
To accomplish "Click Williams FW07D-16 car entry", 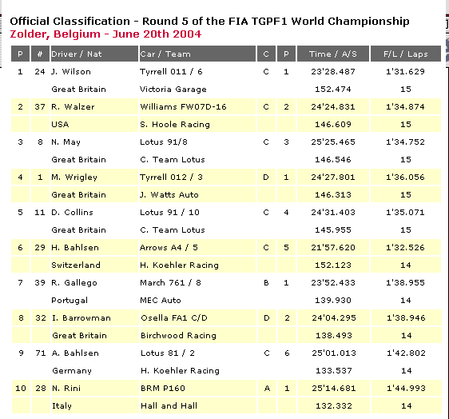I will [183, 107].
